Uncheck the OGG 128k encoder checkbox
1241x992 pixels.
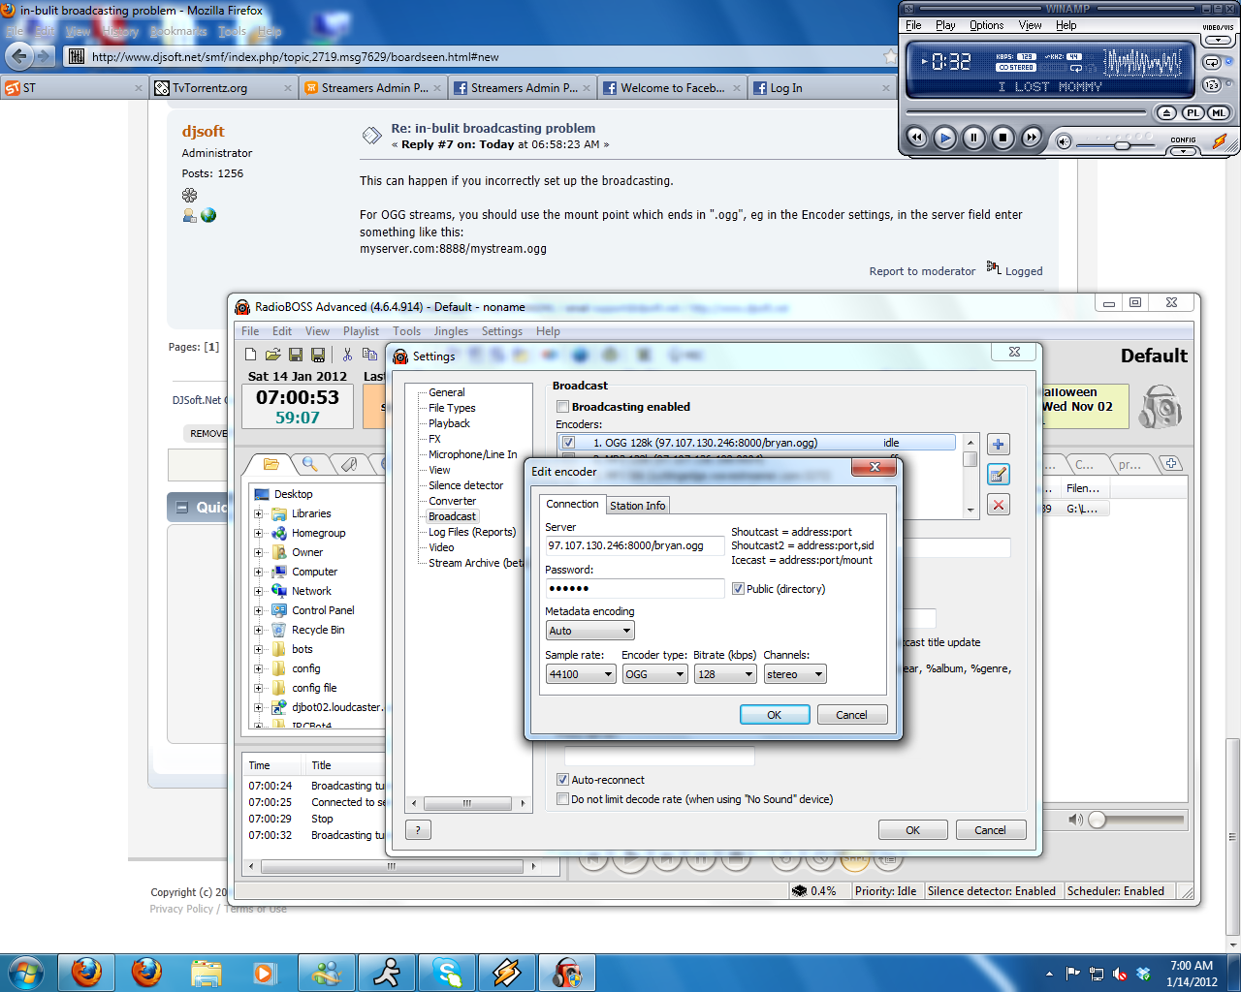click(x=569, y=443)
